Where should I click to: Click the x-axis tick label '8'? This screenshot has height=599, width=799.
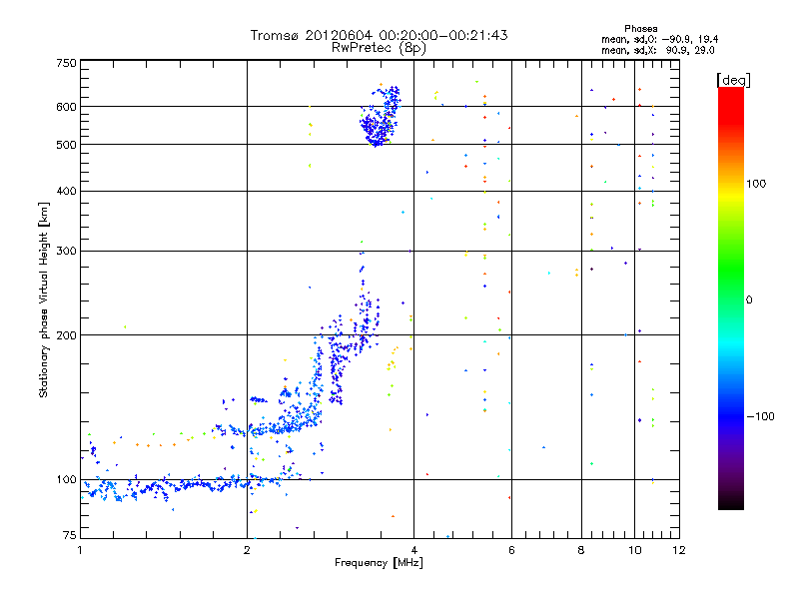coord(581,550)
